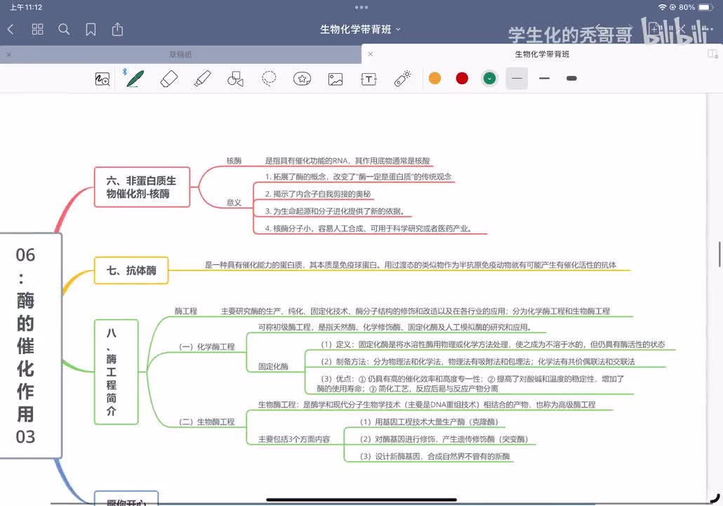Click the node 七、抗体酶
This screenshot has width=723, height=506.
coord(131,270)
